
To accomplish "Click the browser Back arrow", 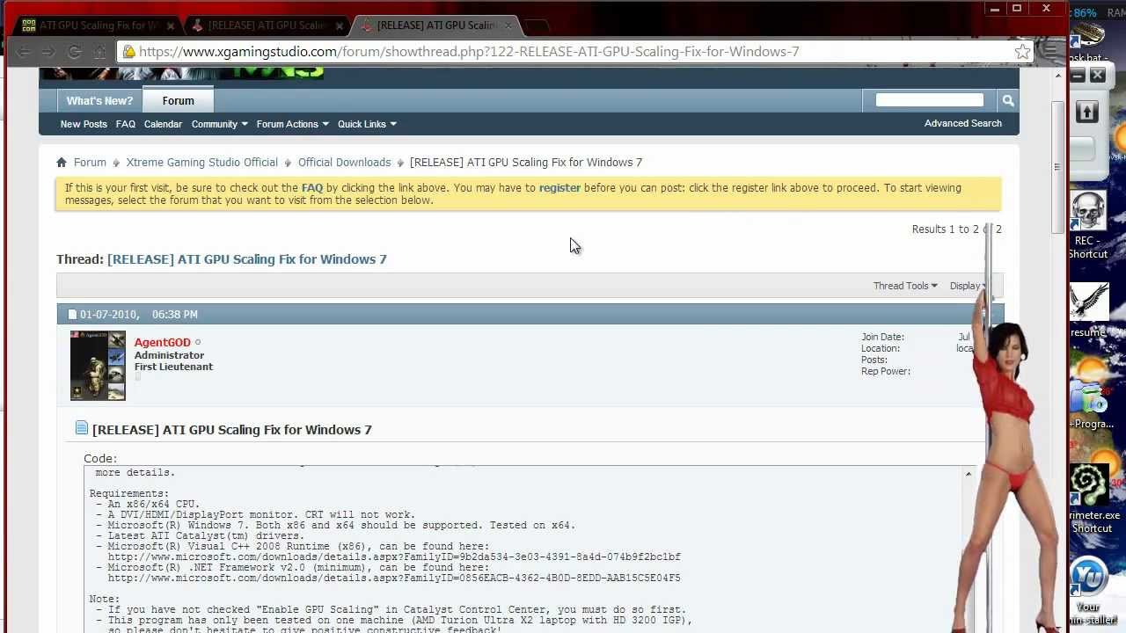I will [x=24, y=52].
